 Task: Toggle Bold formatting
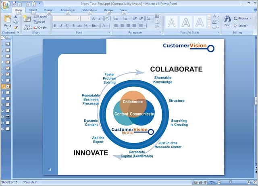(55, 25)
